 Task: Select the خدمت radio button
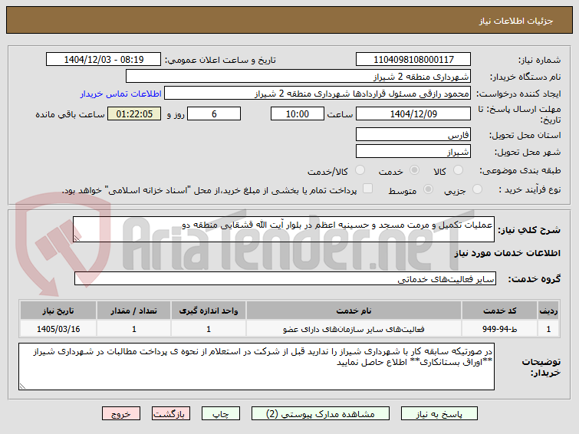[x=415, y=170]
